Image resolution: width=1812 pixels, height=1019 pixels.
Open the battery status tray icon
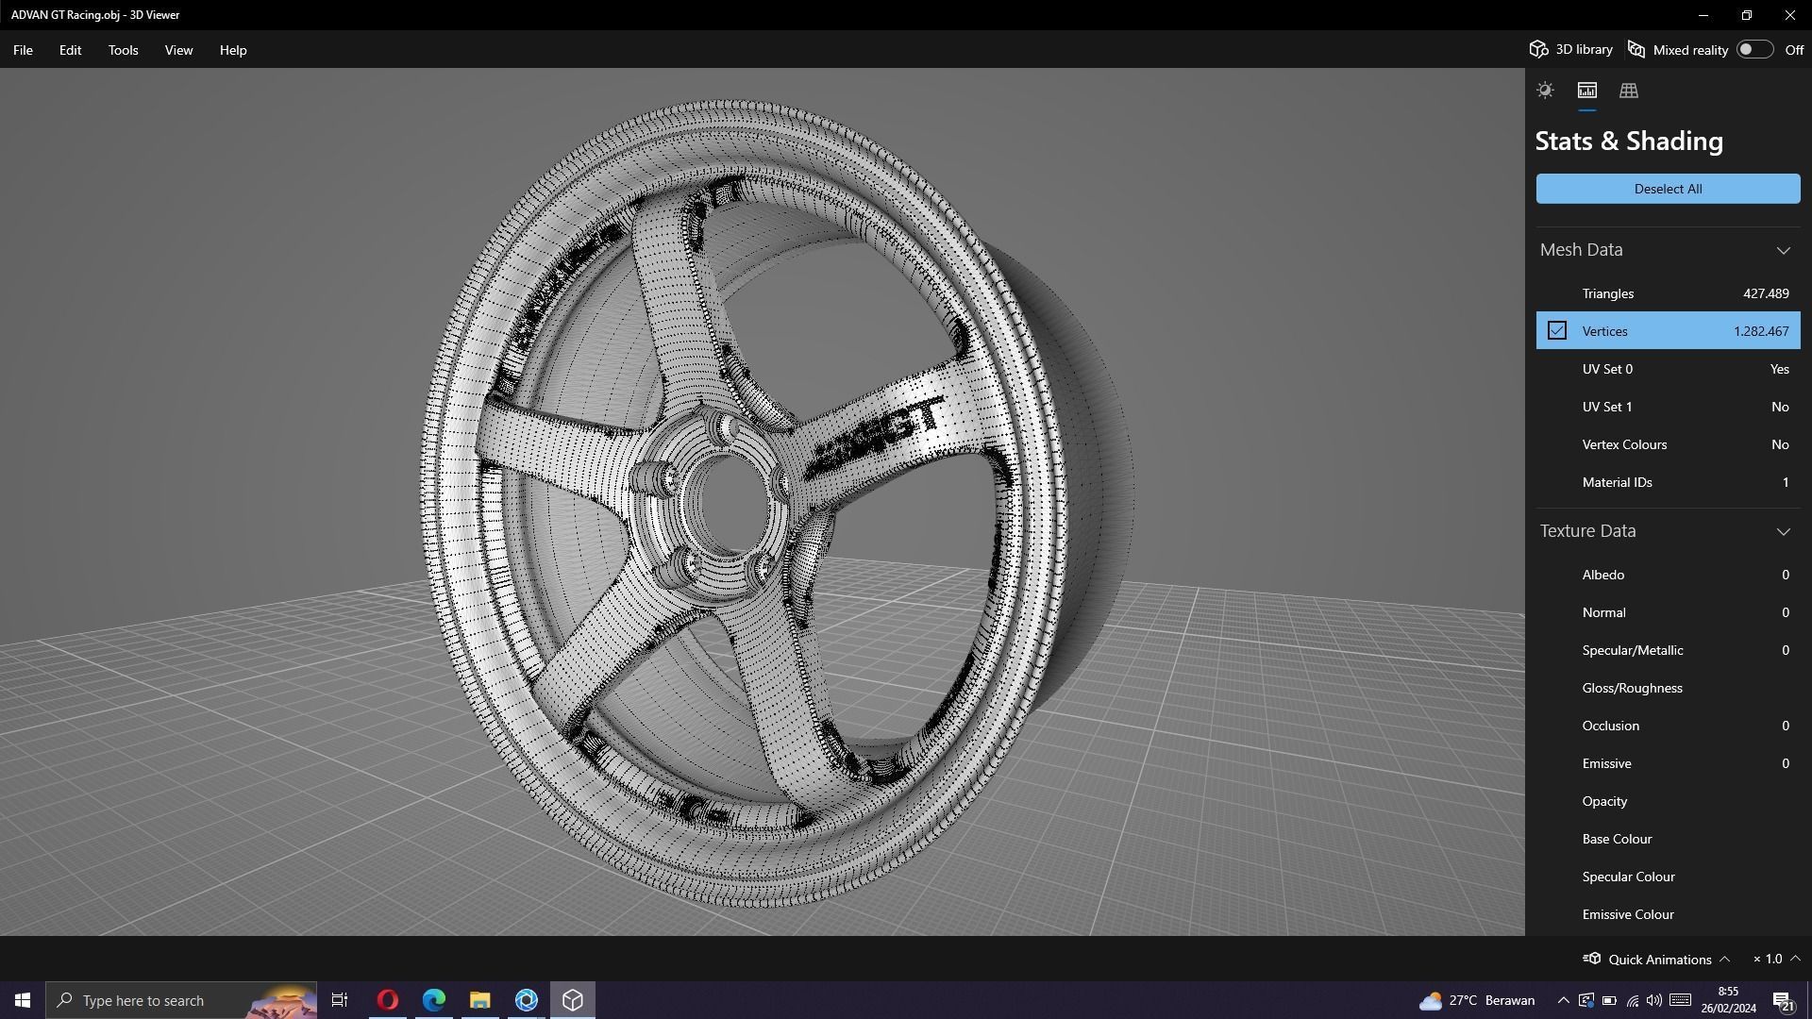[1609, 1000]
